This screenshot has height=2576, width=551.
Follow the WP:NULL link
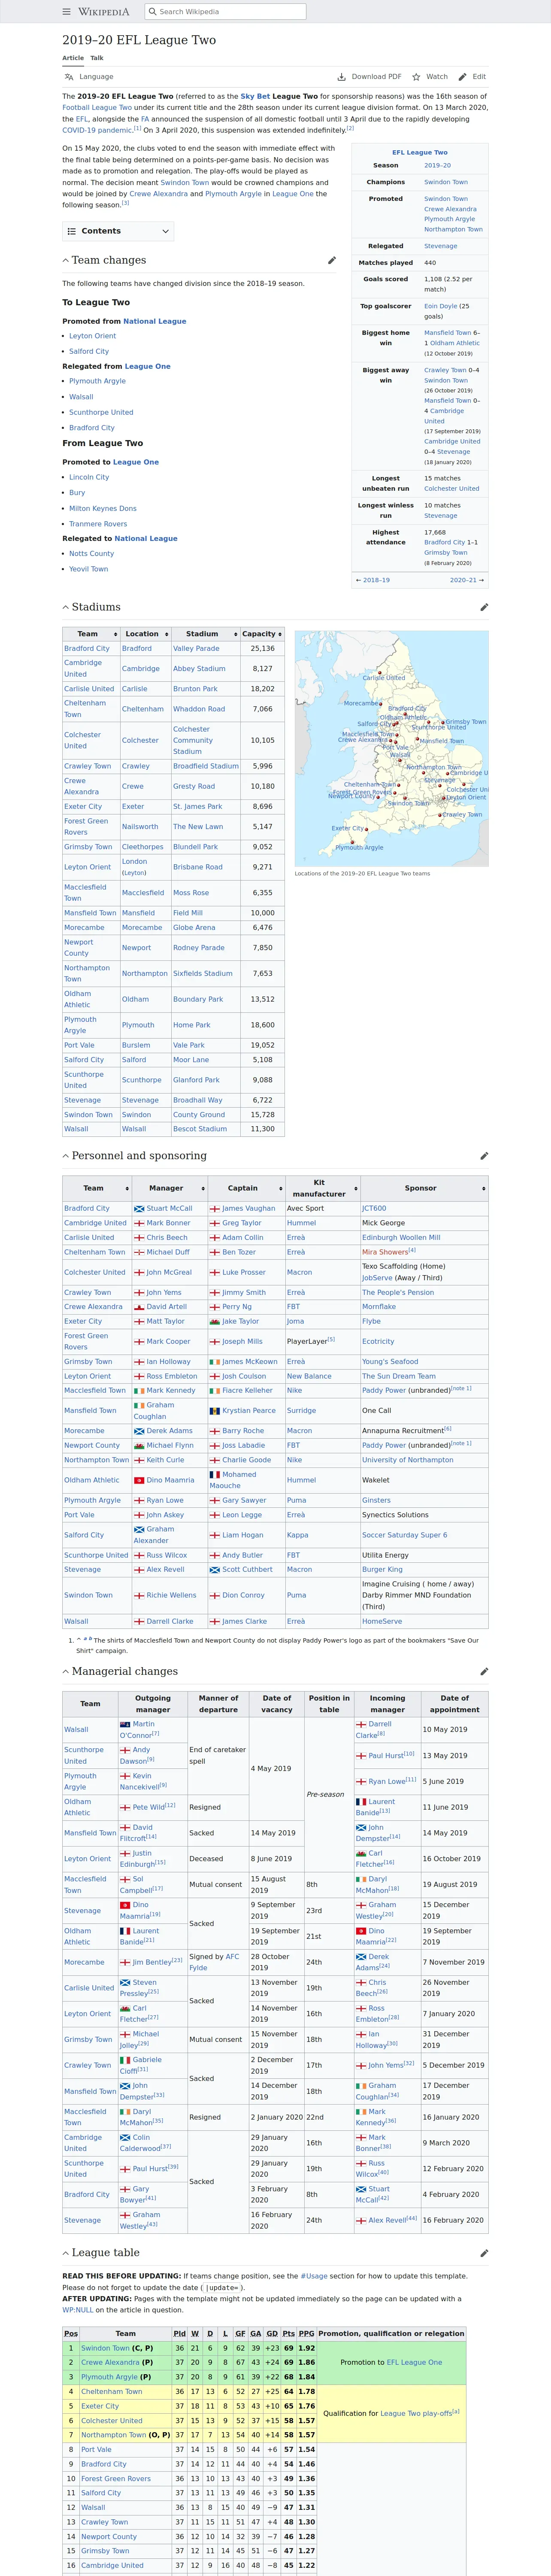tap(78, 2310)
